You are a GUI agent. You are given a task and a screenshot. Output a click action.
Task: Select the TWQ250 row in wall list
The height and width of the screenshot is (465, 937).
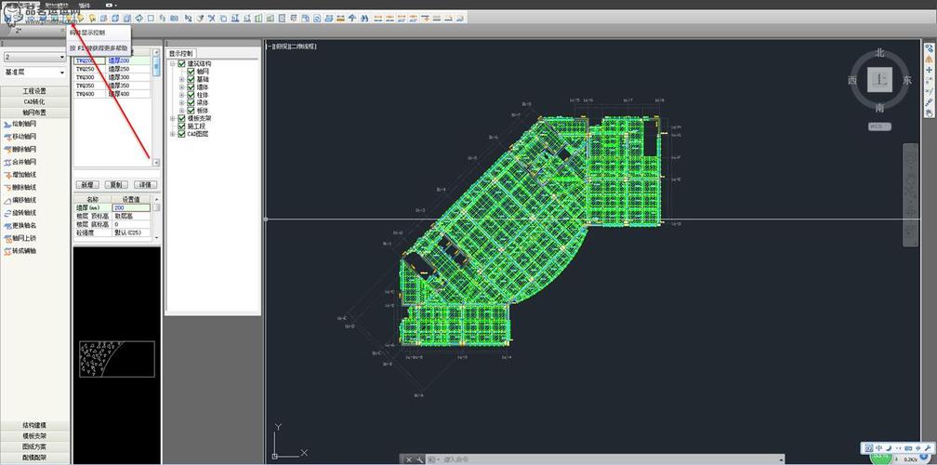[x=112, y=69]
